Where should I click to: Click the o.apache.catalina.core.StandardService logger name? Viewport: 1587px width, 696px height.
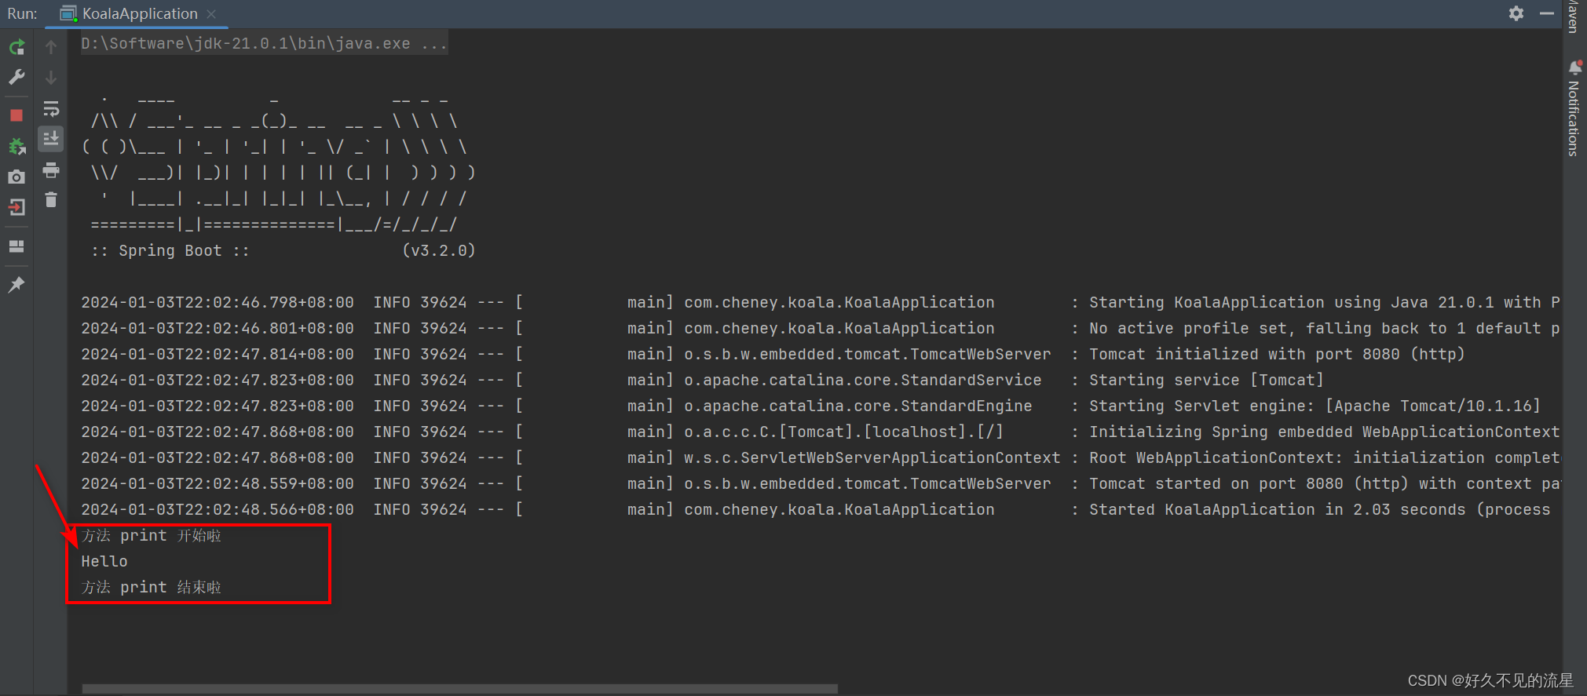862,380
